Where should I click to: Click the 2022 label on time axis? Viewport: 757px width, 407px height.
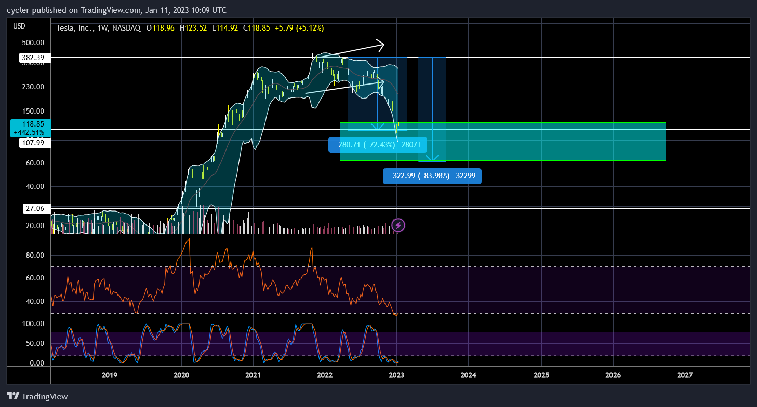point(325,375)
